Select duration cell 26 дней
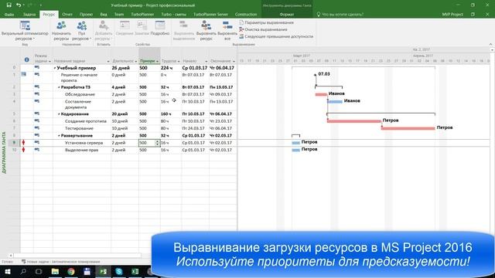 tap(125, 68)
